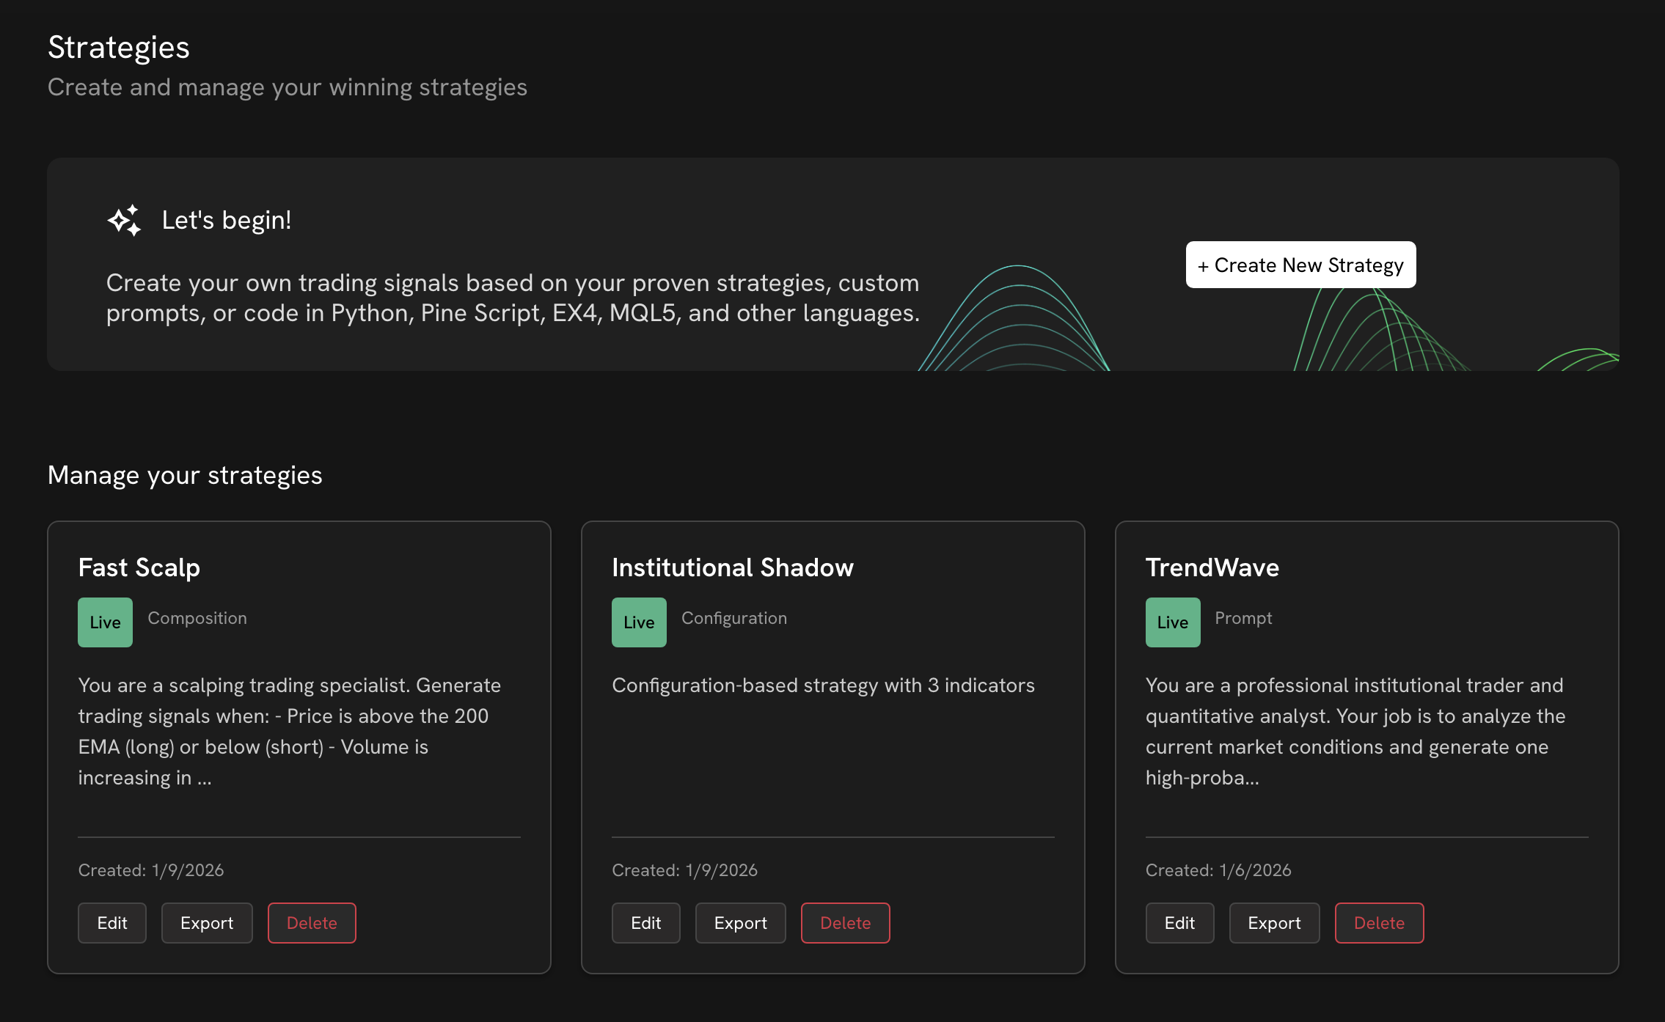Edit the TrendWave strategy
This screenshot has height=1022, width=1665.
click(x=1179, y=923)
